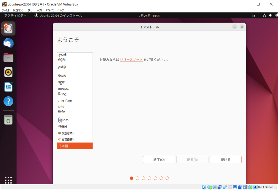
Task: Click the VirtualBox mouse integration status icon
Action: 250,187
